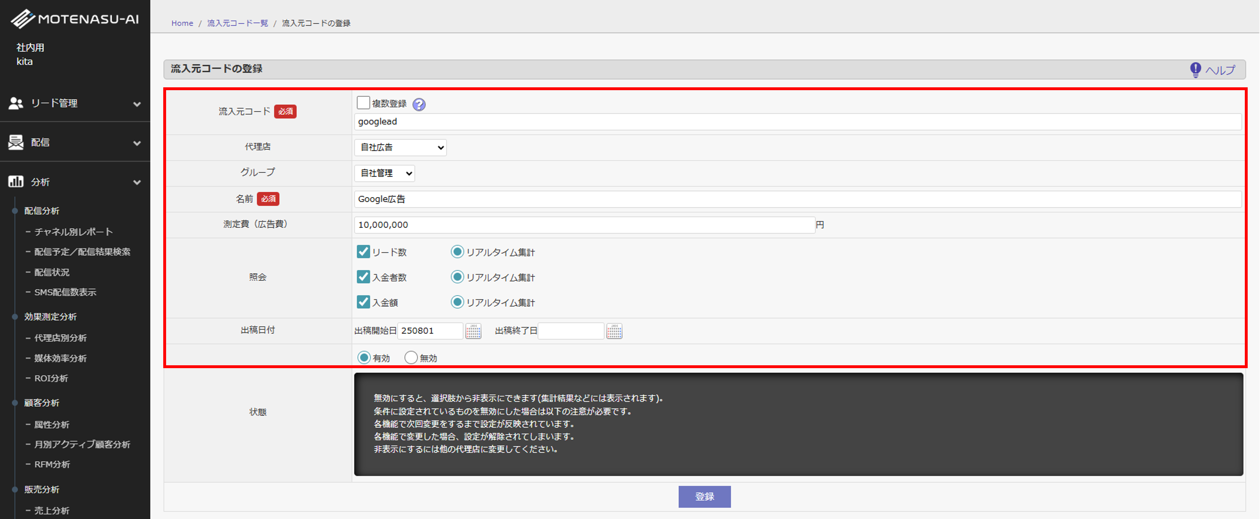
Task: Expand the リード管理 menu chevron
Action: pyautogui.click(x=137, y=104)
